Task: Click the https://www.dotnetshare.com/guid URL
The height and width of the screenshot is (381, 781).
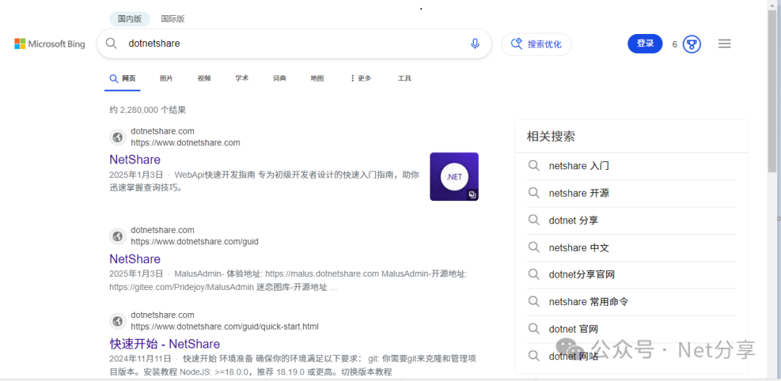Action: tap(195, 241)
